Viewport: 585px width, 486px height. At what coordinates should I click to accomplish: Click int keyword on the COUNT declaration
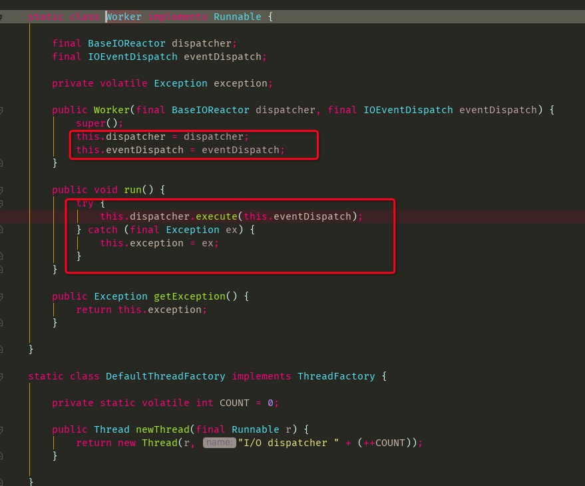pyautogui.click(x=204, y=403)
